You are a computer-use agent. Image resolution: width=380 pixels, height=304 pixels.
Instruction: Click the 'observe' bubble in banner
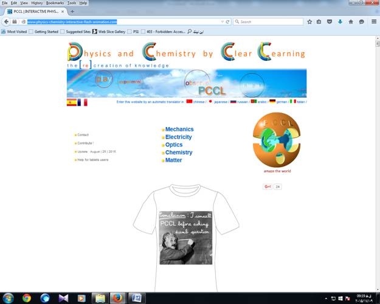pos(197,83)
